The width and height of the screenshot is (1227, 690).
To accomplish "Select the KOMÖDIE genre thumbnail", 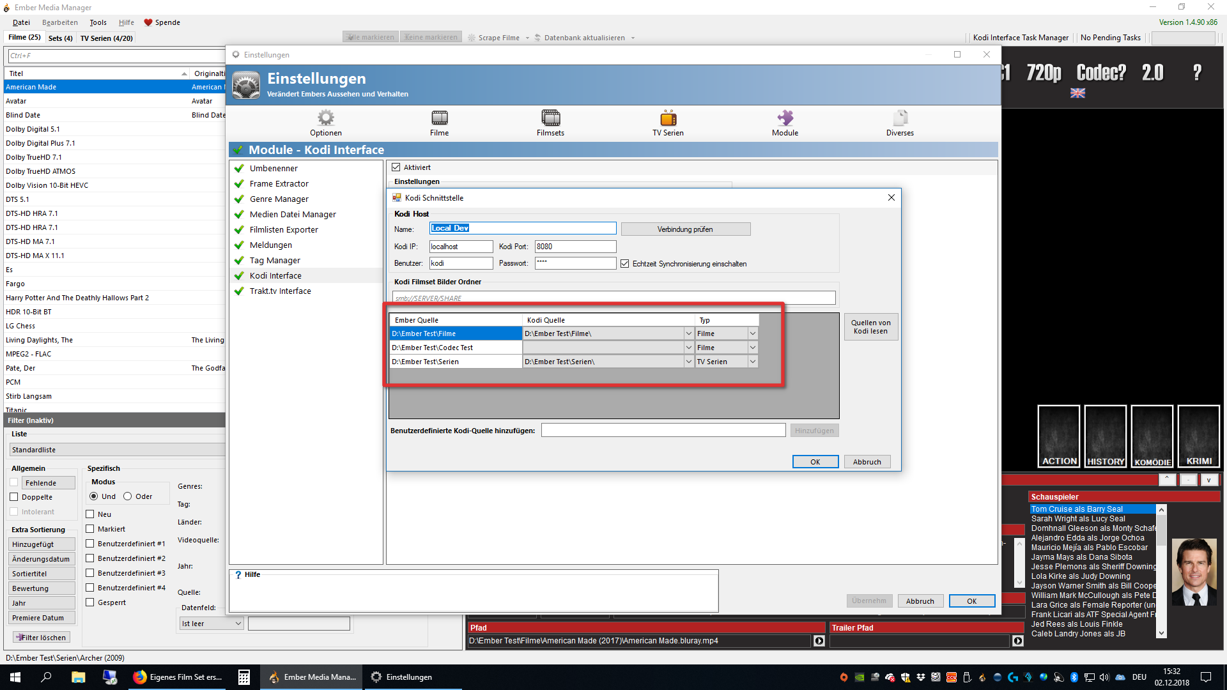I will tap(1152, 436).
